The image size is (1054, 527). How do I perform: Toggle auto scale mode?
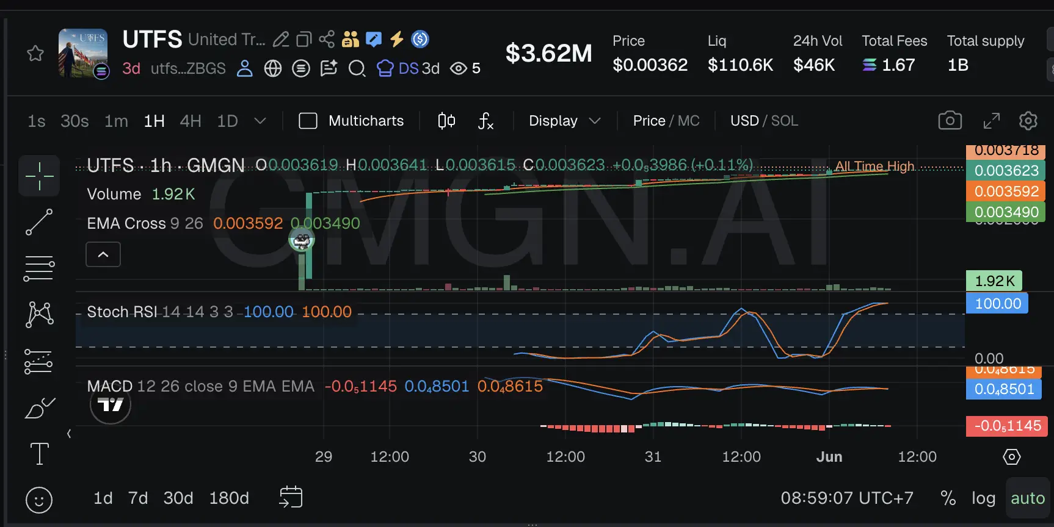point(1028,498)
